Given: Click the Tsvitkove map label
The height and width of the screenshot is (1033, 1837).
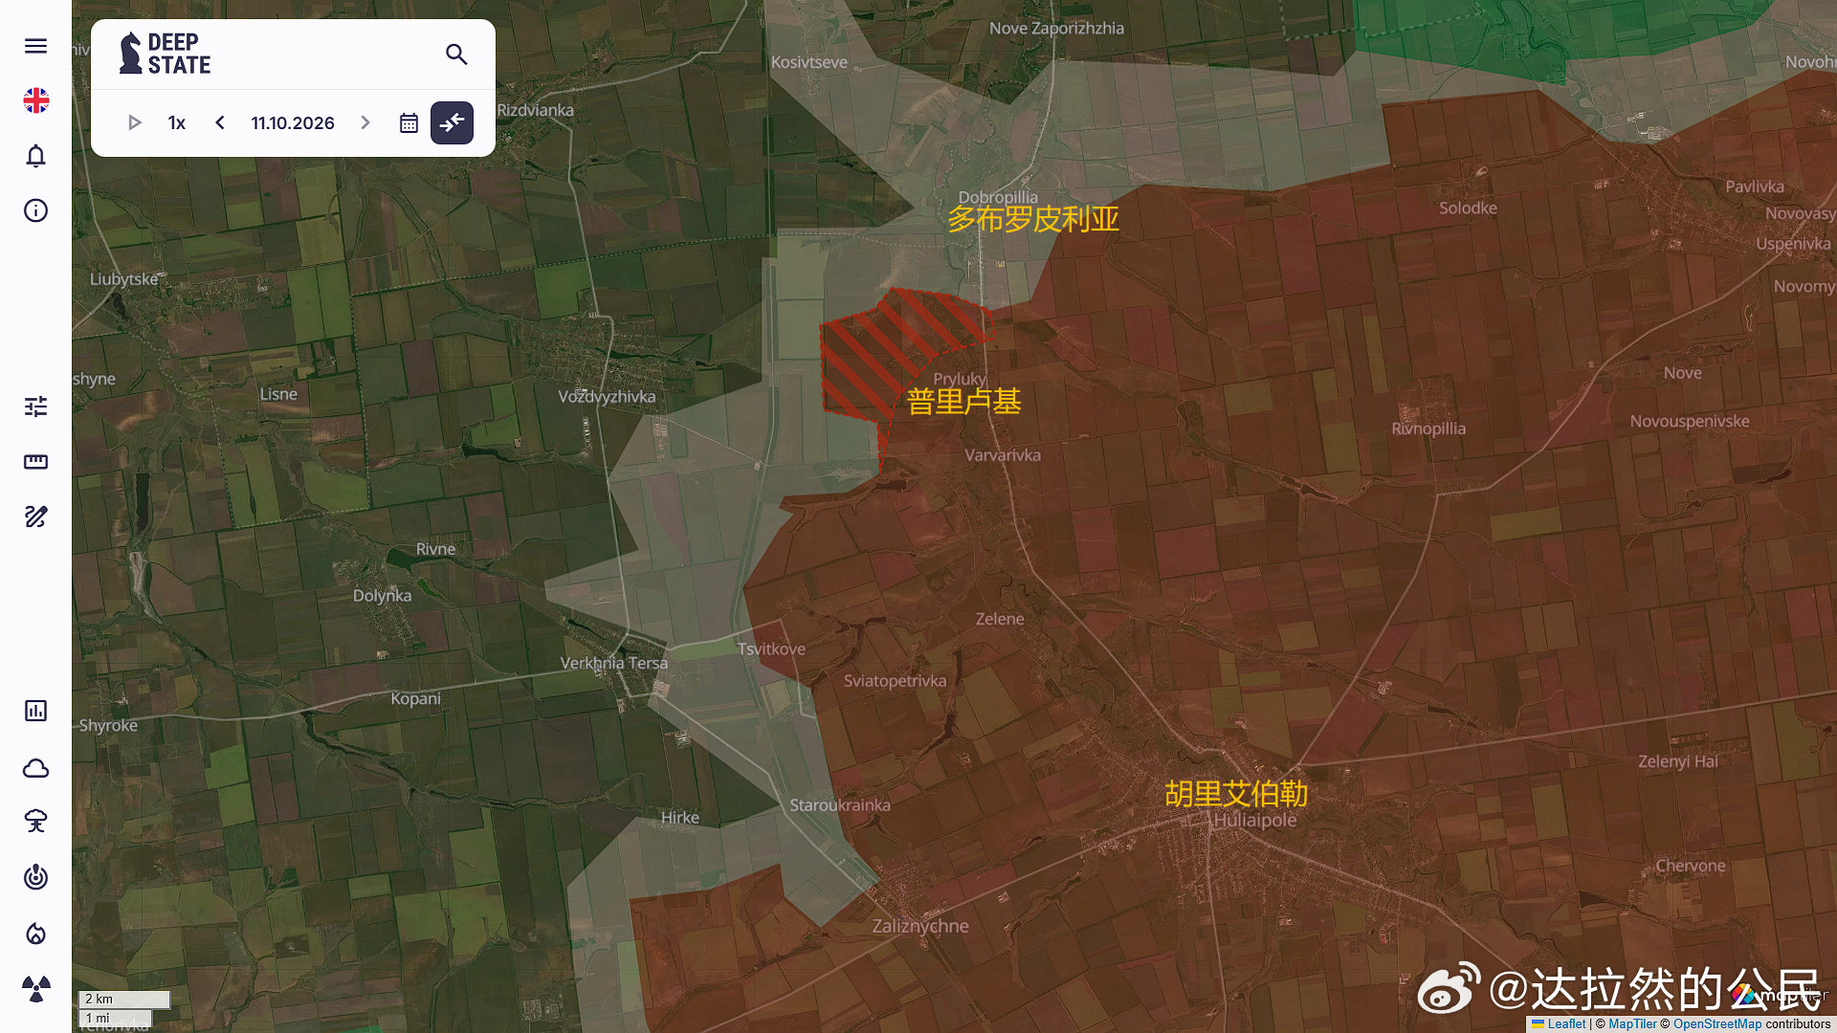Looking at the screenshot, I should (x=771, y=649).
